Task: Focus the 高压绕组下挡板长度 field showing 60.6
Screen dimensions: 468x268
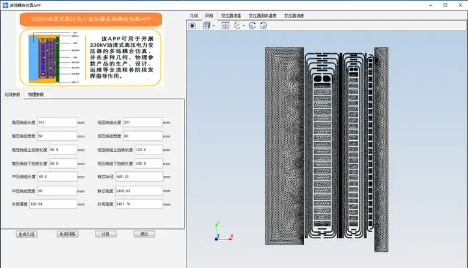Action: pyautogui.click(x=63, y=164)
